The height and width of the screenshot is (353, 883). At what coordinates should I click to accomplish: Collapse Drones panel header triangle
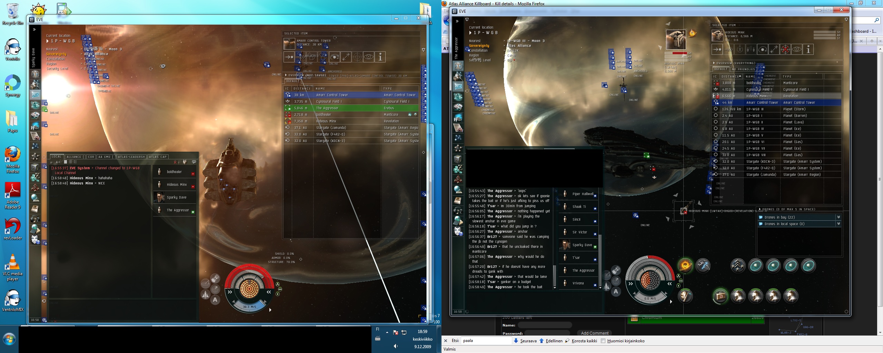click(760, 209)
